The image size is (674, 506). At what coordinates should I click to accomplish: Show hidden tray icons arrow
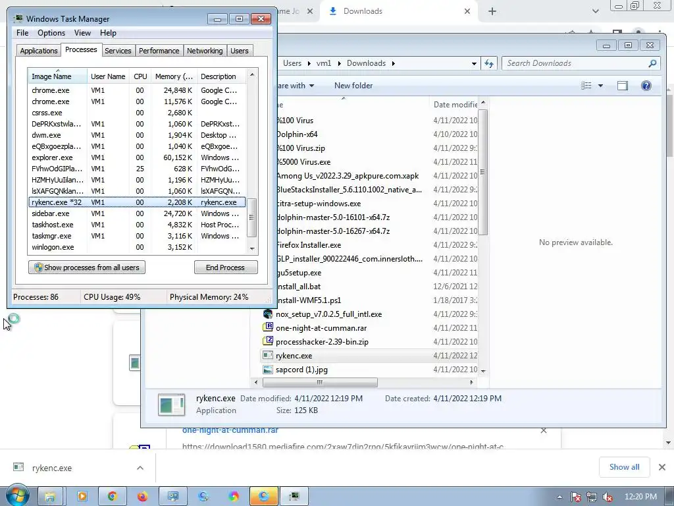[559, 497]
